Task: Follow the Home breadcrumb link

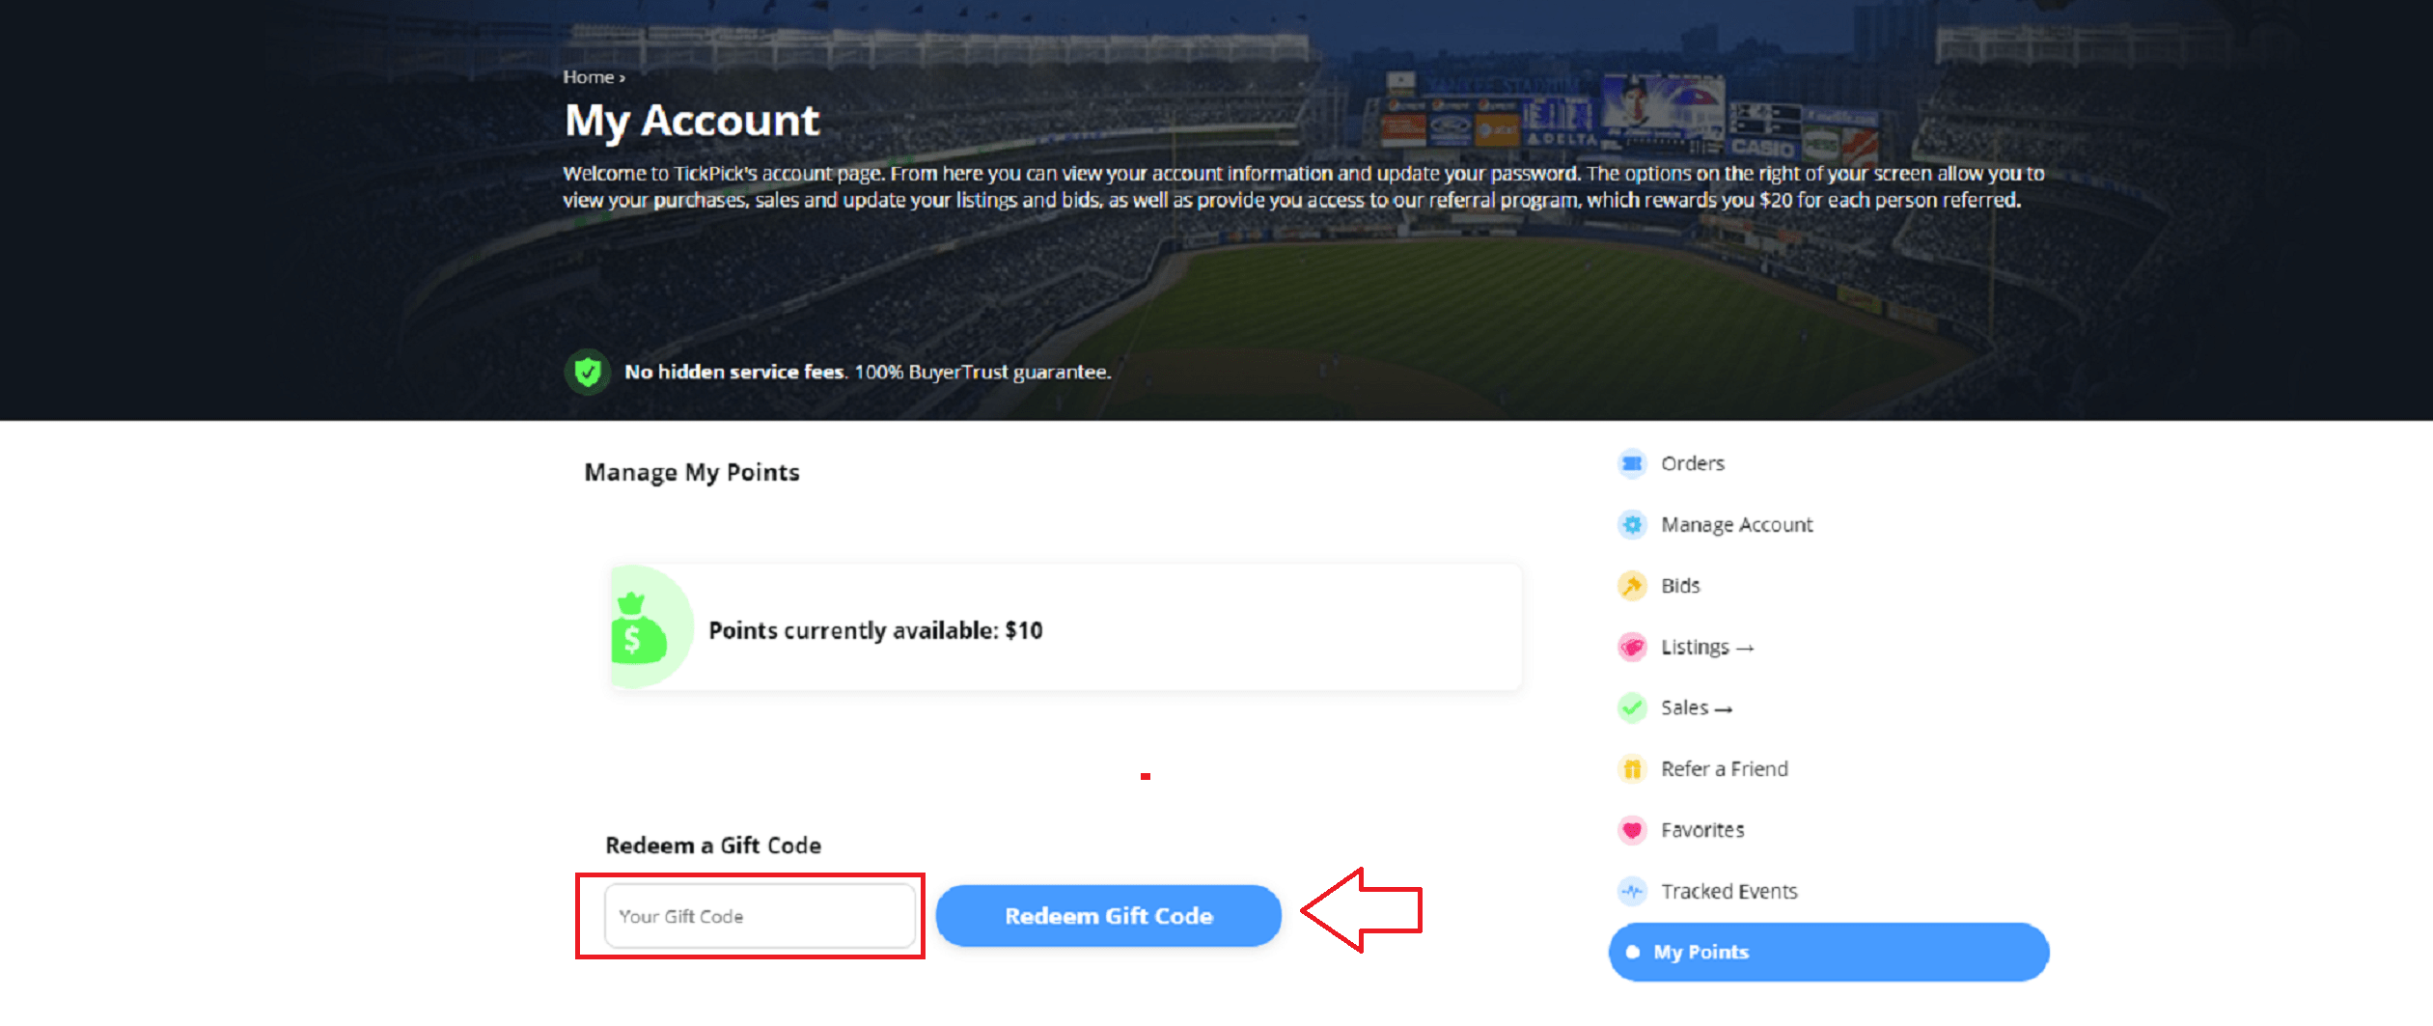Action: click(x=589, y=77)
